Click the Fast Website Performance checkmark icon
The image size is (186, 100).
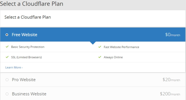pos(100,47)
